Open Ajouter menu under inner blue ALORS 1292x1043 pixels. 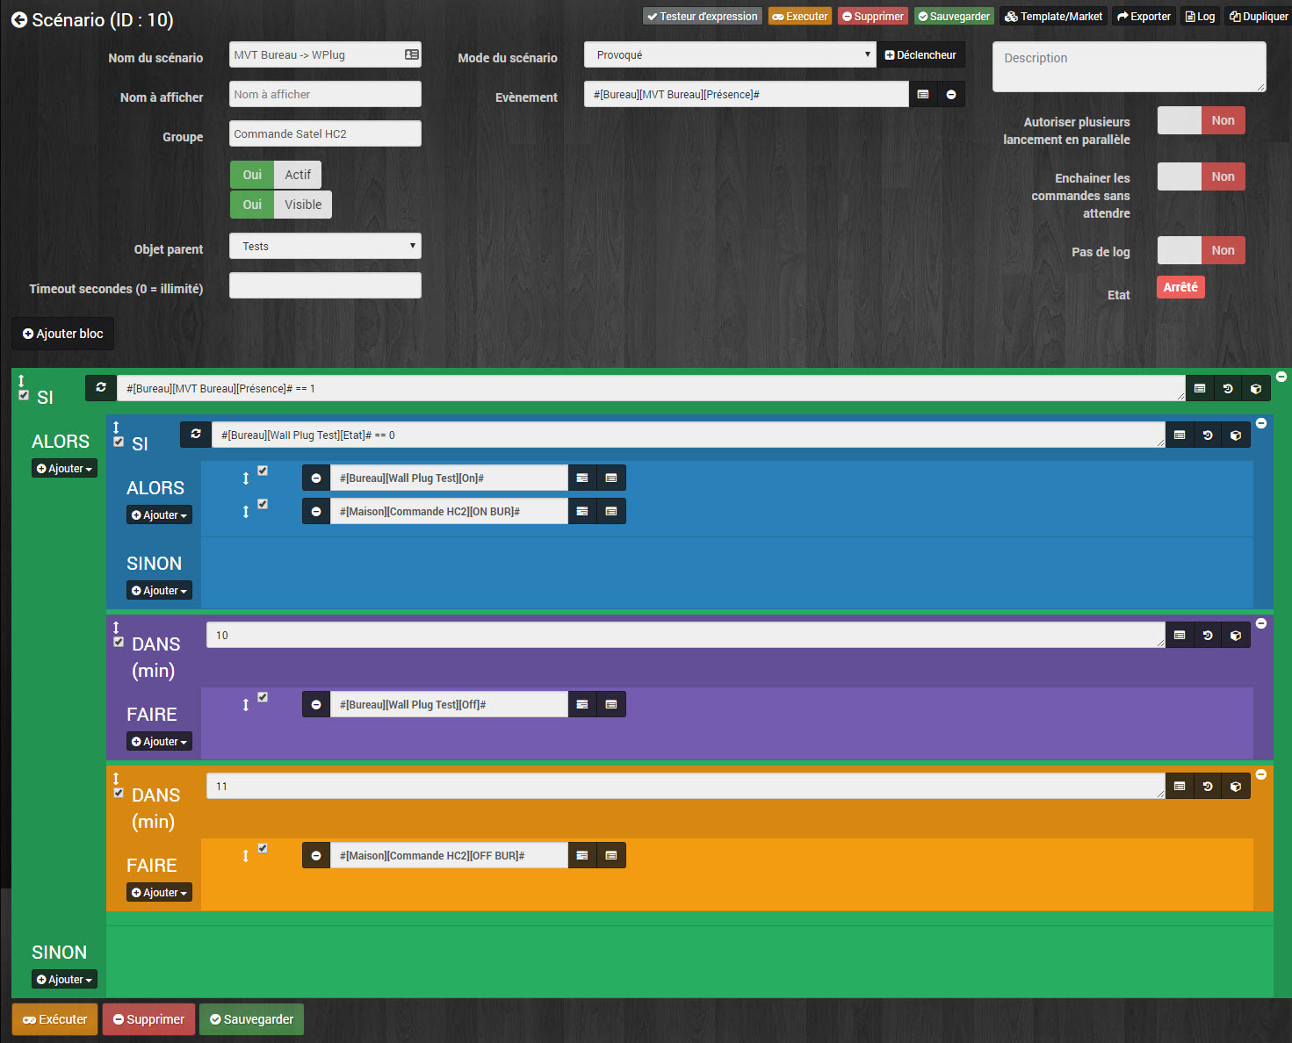click(159, 515)
